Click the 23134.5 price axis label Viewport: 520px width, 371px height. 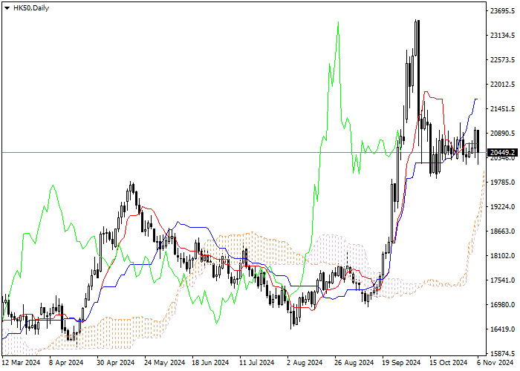tap(502, 35)
